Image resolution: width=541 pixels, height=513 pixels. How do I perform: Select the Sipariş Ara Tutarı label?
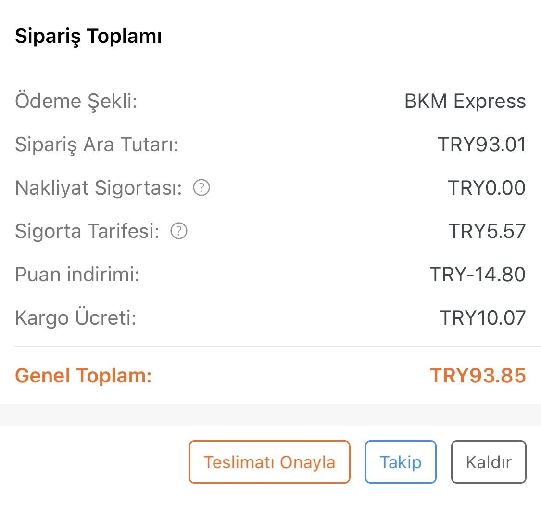point(97,145)
